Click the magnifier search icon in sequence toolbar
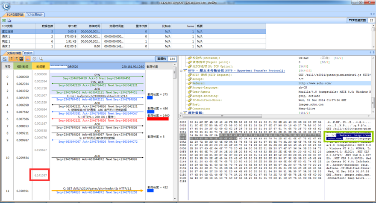Image resolution: width=376 pixels, height=203 pixels. (41, 59)
